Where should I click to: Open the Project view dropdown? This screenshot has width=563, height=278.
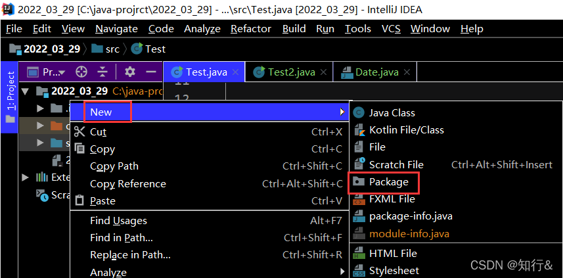(x=47, y=72)
